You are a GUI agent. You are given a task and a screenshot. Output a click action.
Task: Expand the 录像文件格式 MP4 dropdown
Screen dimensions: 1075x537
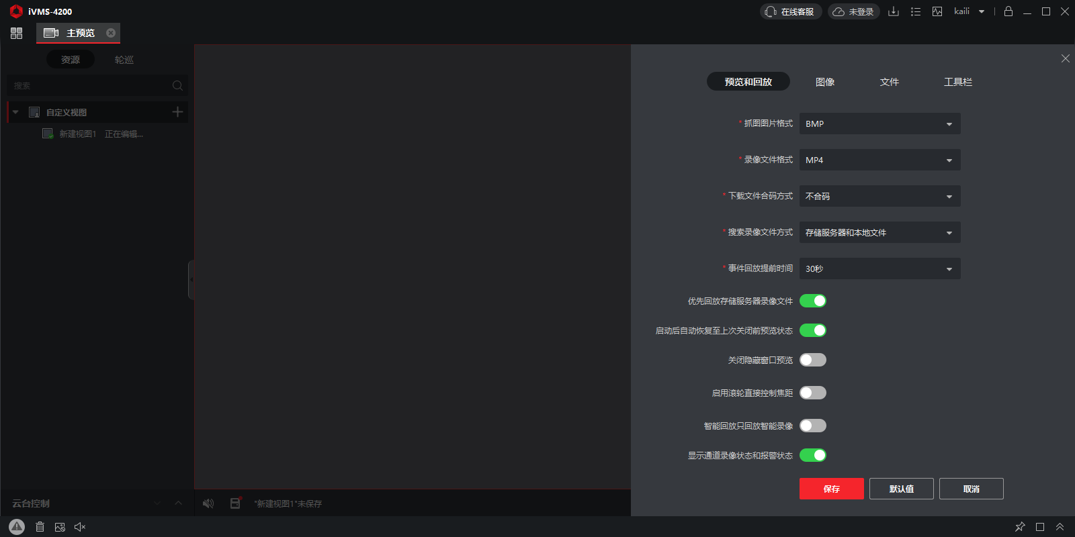pyautogui.click(x=879, y=160)
